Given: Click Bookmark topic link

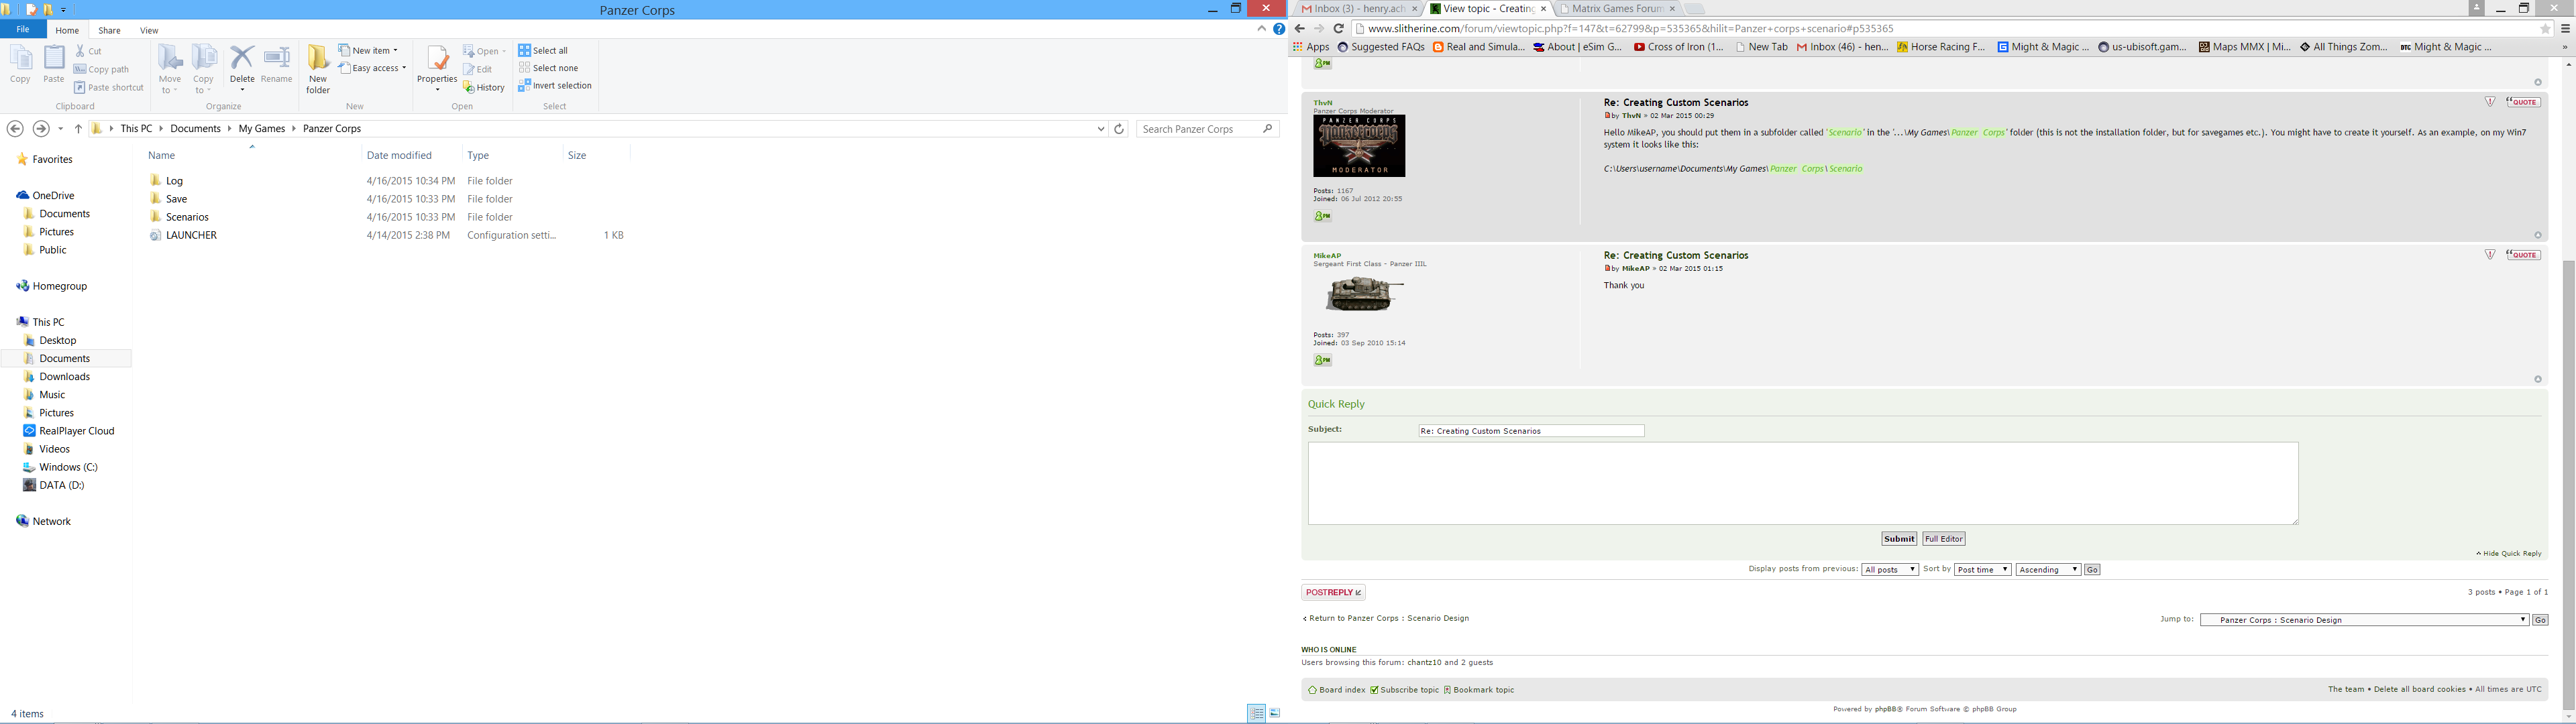Looking at the screenshot, I should pos(1479,690).
